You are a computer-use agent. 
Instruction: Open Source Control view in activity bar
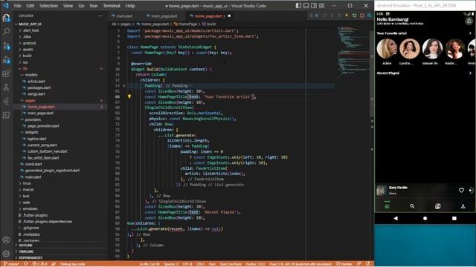pos(6,46)
